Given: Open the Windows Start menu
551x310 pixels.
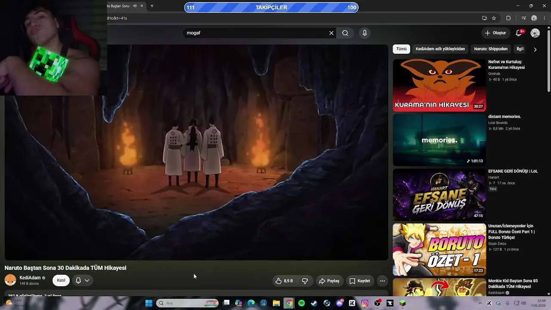Looking at the screenshot, I should (149, 303).
